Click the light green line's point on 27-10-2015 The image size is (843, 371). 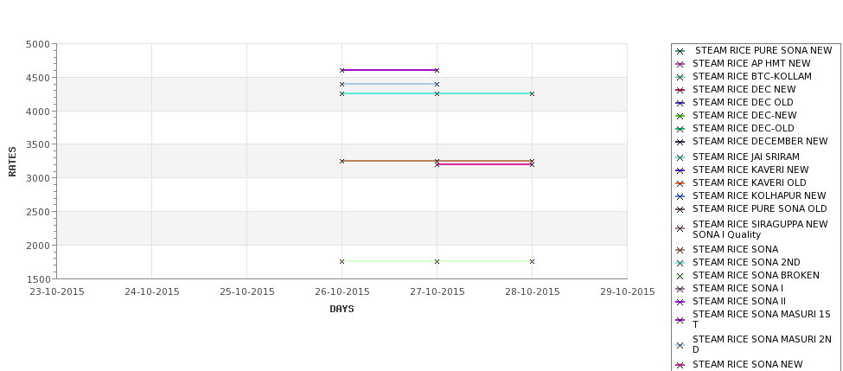click(x=437, y=262)
